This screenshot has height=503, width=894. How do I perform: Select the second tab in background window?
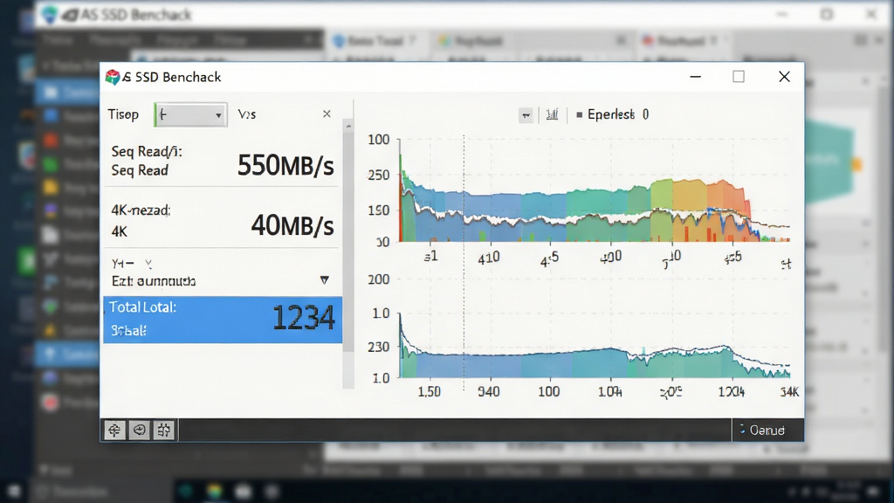click(479, 41)
